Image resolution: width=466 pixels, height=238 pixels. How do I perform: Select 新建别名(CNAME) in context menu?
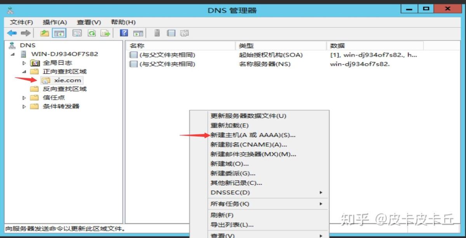(x=249, y=145)
